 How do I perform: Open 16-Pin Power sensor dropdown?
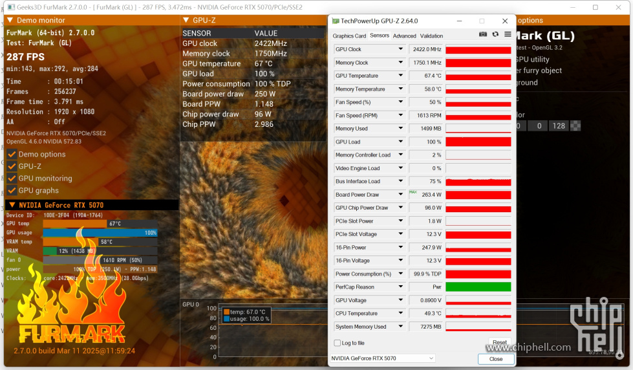pyautogui.click(x=400, y=247)
